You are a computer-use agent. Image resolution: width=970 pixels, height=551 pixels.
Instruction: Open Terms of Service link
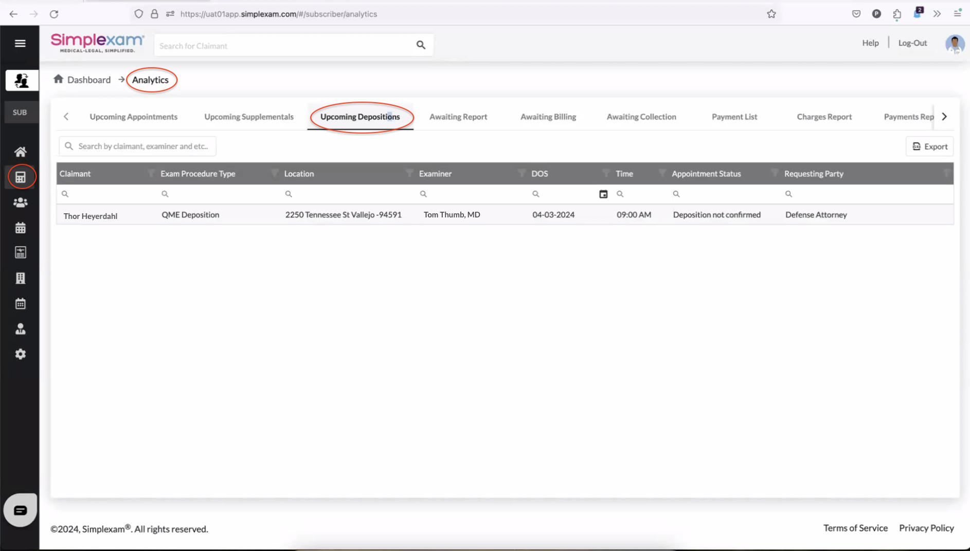[x=855, y=528]
